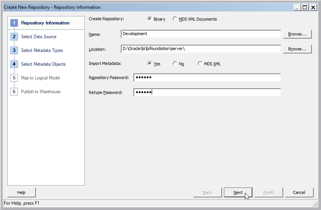Click step 5 Map to Logical Model
Viewport: 321px width, 210px height.
tap(40, 78)
